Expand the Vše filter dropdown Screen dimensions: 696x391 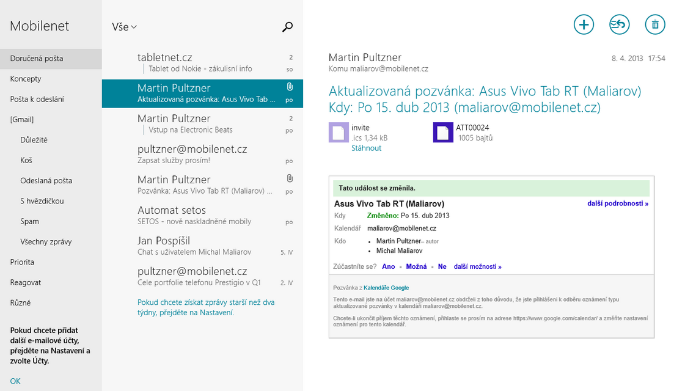125,27
